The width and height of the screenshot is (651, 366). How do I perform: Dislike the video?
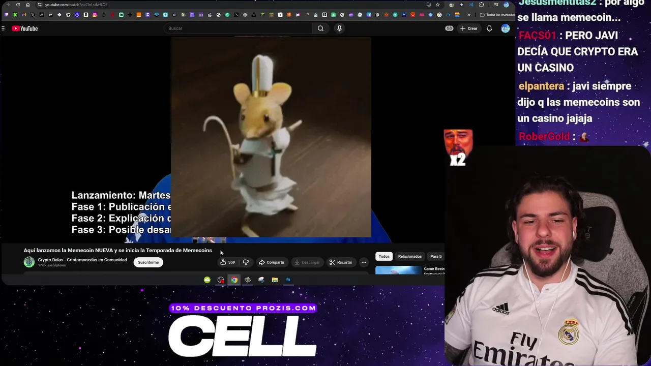(x=246, y=262)
